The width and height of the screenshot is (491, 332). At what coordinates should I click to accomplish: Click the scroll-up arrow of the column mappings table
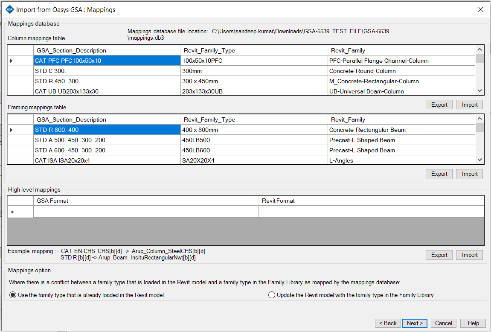pyautogui.click(x=479, y=49)
